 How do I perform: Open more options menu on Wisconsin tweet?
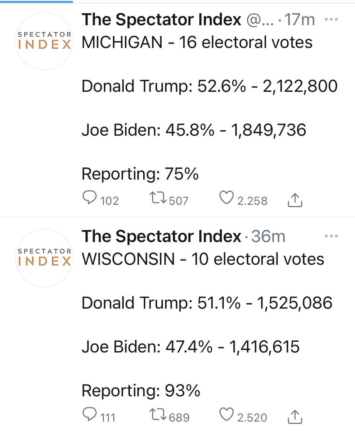coord(331,237)
